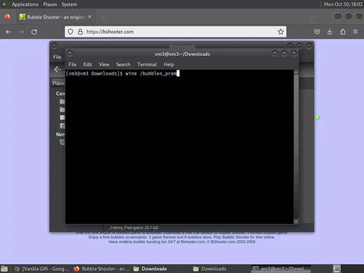The height and width of the screenshot is (273, 364).
Task: Click terminal scrollbar up arrow
Action: (296, 73)
